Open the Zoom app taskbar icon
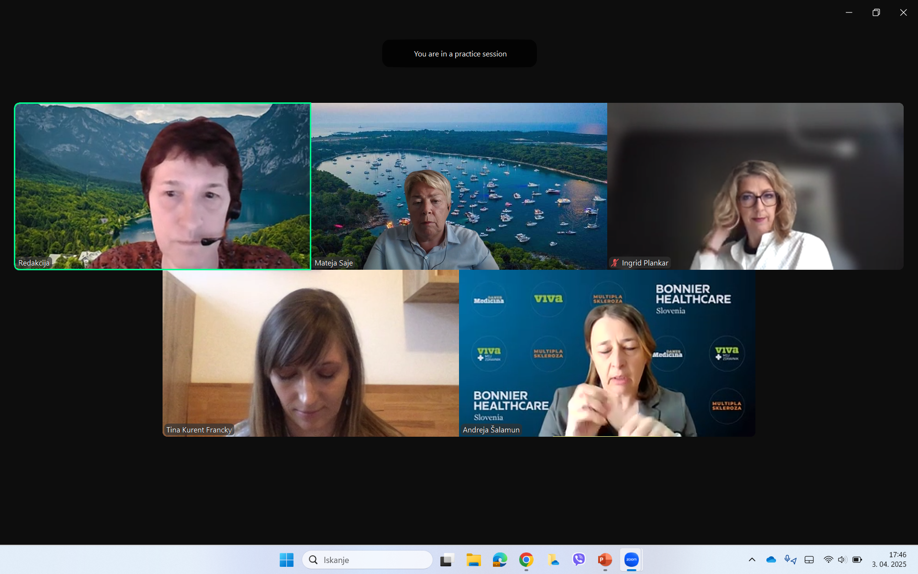Image resolution: width=918 pixels, height=574 pixels. [x=631, y=560]
